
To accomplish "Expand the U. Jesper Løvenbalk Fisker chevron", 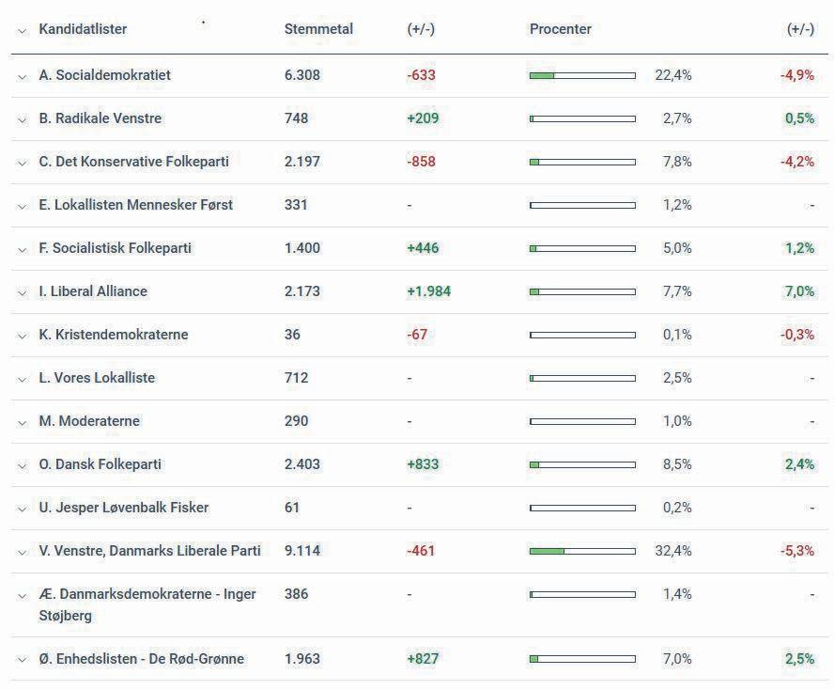I will [x=22, y=509].
